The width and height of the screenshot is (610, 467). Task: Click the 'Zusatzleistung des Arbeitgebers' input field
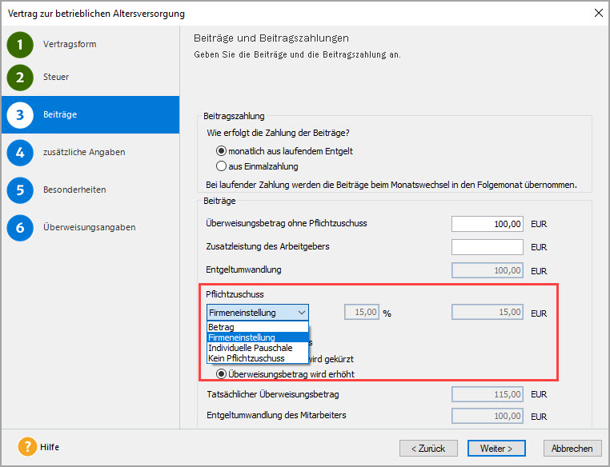487,247
